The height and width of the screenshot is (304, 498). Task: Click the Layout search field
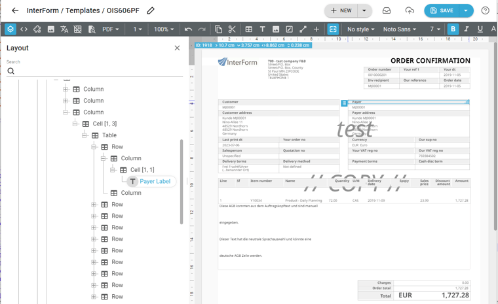point(94,71)
